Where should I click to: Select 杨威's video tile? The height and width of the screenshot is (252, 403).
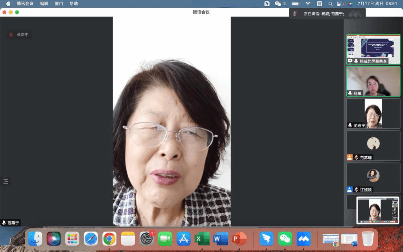[x=373, y=81]
